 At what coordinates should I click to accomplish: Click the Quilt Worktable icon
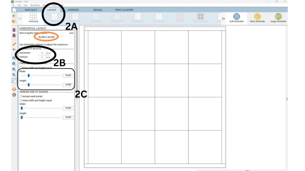pyautogui.click(x=236, y=18)
